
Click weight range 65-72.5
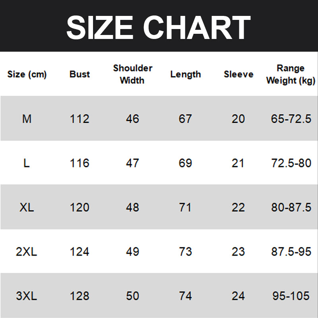pos(291,119)
